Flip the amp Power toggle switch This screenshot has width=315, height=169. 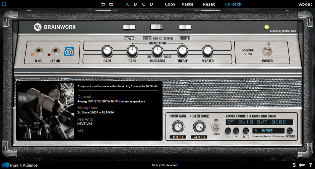click(267, 49)
